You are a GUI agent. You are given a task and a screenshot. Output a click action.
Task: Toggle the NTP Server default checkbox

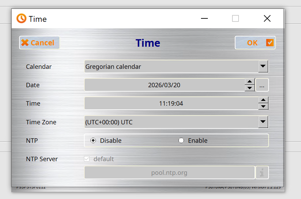pyautogui.click(x=87, y=159)
